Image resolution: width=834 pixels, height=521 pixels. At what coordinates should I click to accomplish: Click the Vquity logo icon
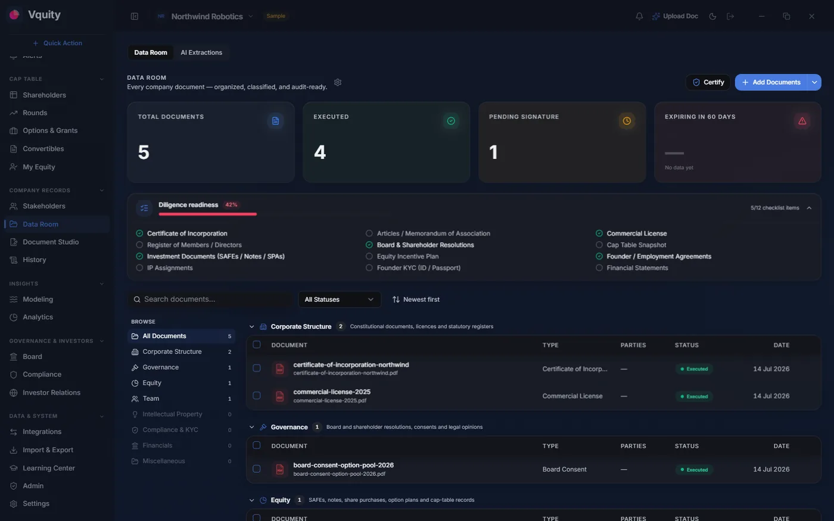point(15,14)
